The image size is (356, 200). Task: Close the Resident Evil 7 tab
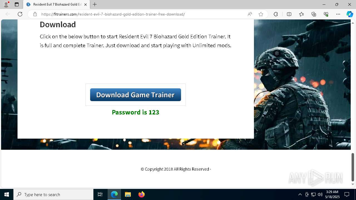point(86,4)
